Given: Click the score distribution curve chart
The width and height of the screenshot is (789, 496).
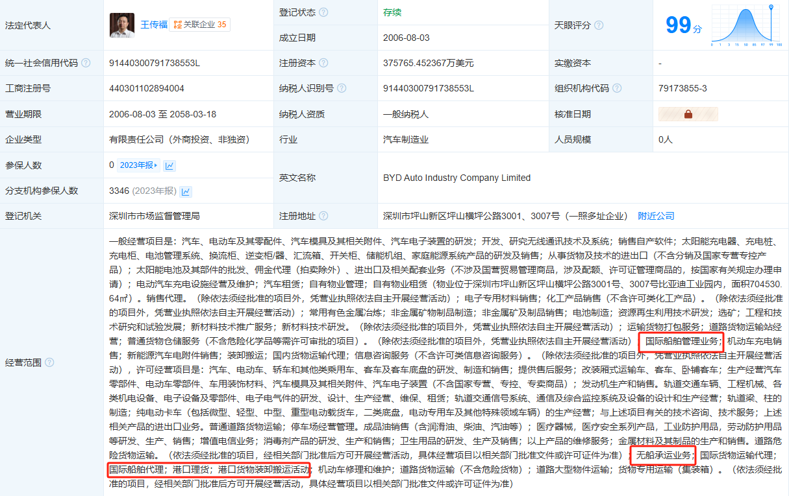Looking at the screenshot, I should 746,25.
